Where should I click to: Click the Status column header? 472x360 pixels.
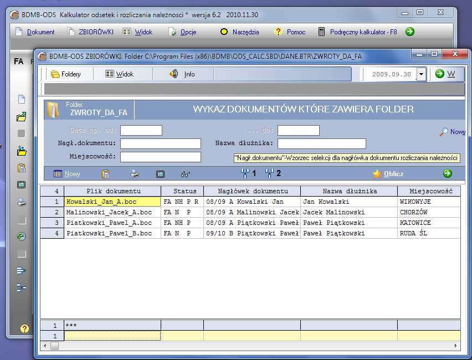click(x=182, y=191)
